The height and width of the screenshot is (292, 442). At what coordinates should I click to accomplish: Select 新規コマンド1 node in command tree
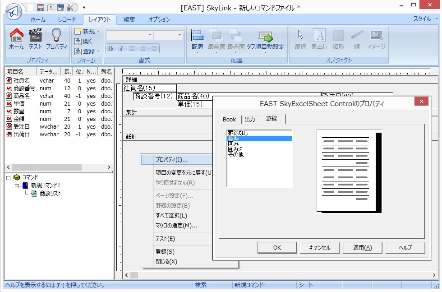45,185
